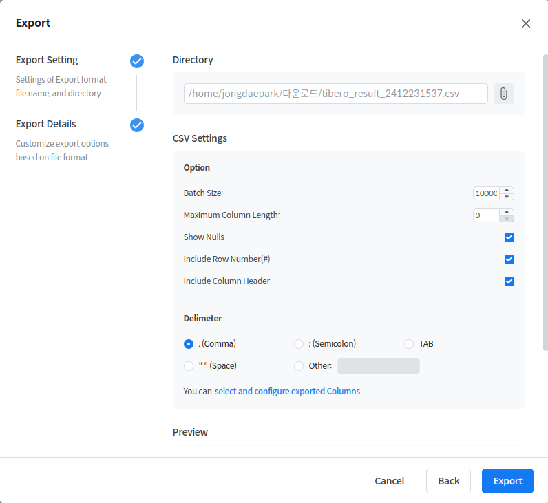Select the Comma delimiter option

coord(189,344)
